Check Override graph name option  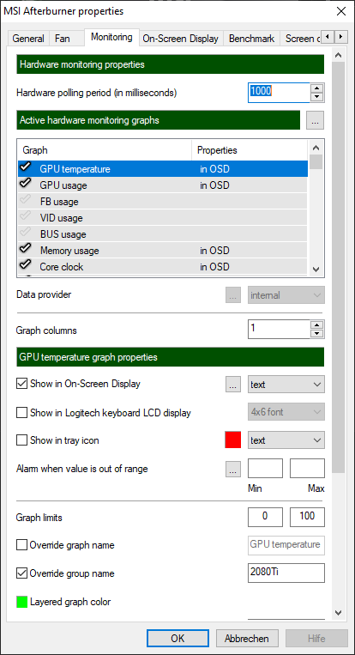[x=21, y=545]
